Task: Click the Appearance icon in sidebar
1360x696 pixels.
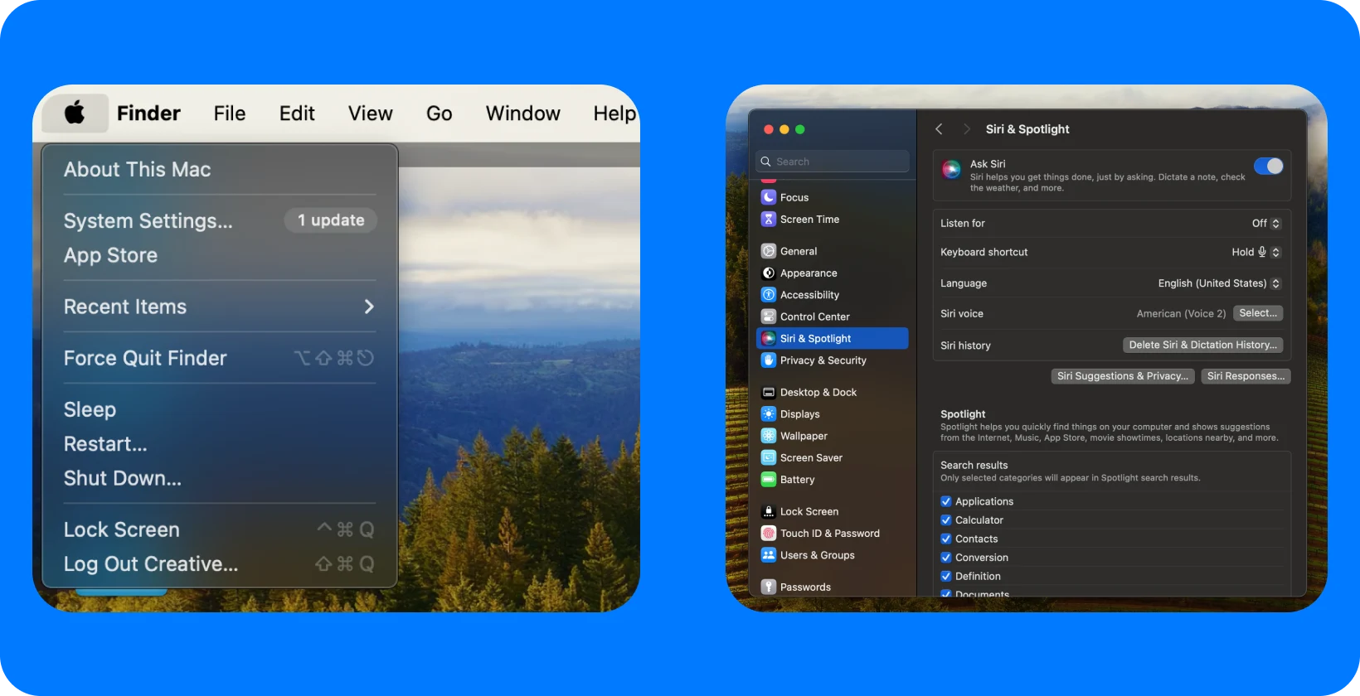Action: pos(769,273)
